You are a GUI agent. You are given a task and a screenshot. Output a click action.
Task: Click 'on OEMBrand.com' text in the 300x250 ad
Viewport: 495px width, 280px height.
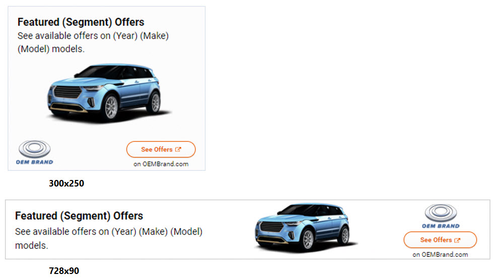(161, 164)
